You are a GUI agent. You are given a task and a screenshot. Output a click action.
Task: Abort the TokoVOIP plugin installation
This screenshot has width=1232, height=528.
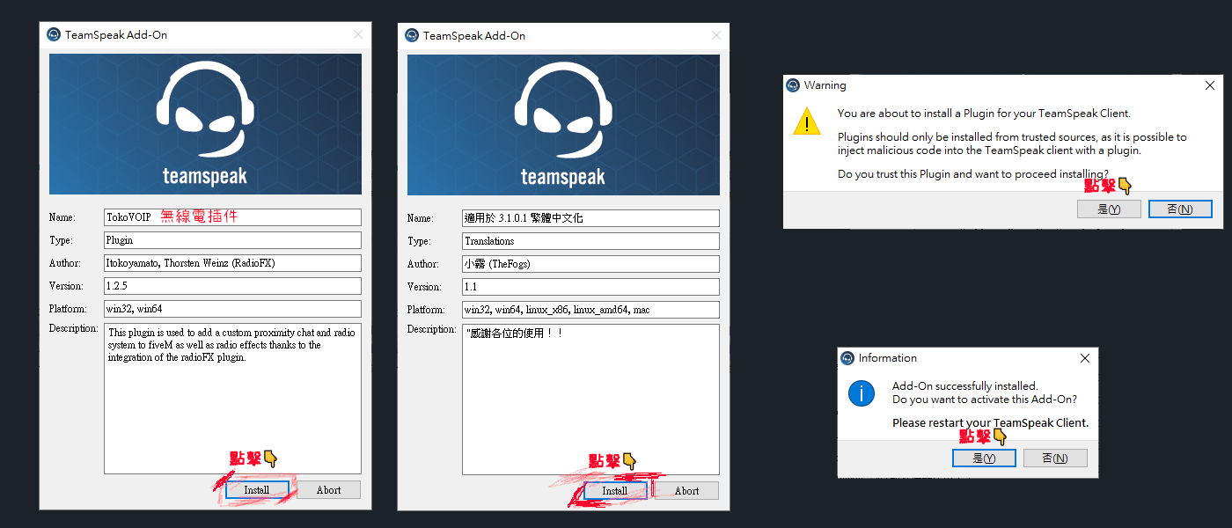point(328,490)
